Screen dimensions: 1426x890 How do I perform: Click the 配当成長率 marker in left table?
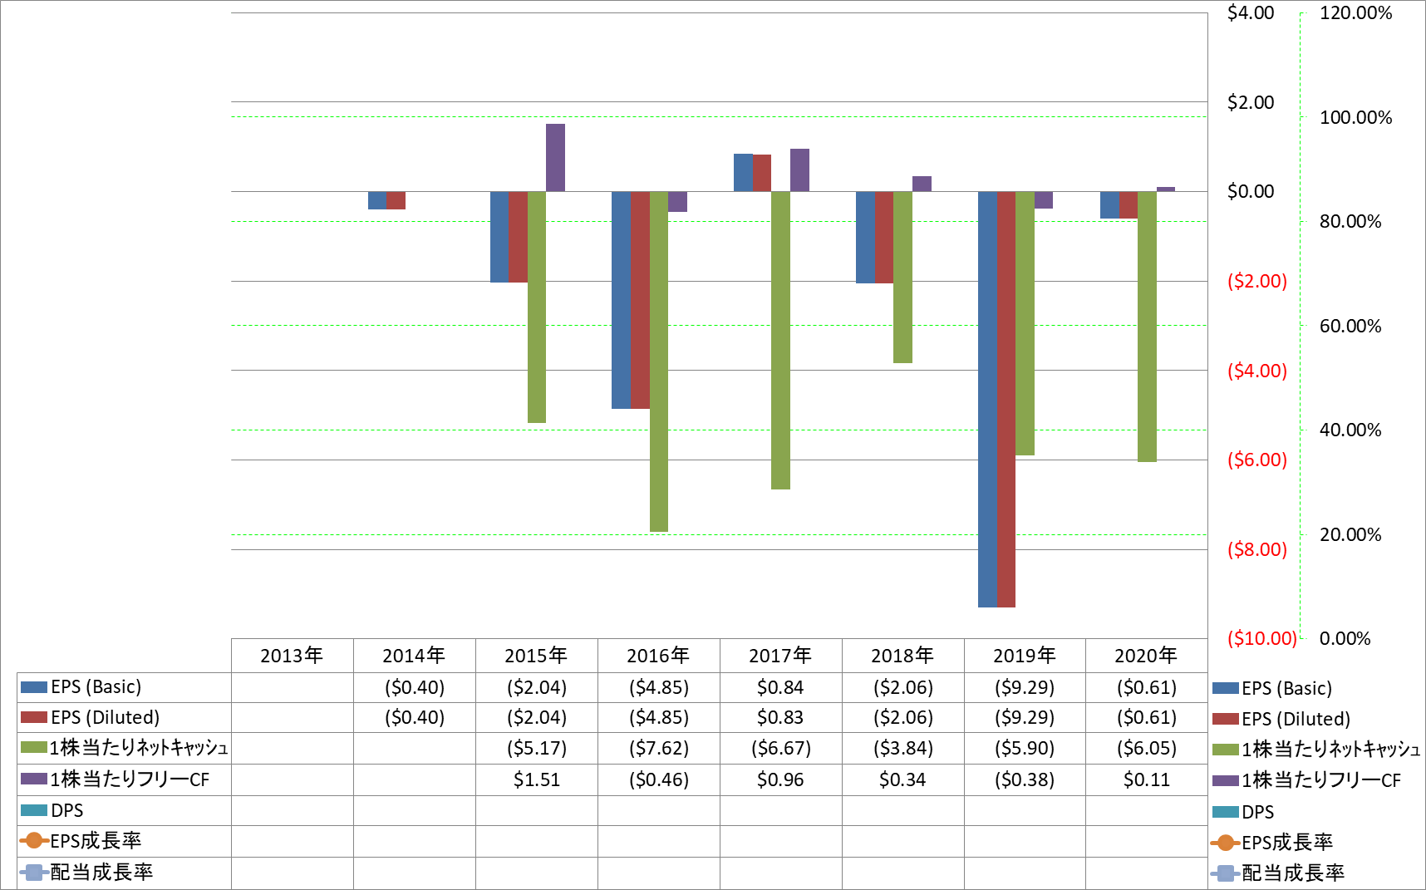pyautogui.click(x=34, y=872)
